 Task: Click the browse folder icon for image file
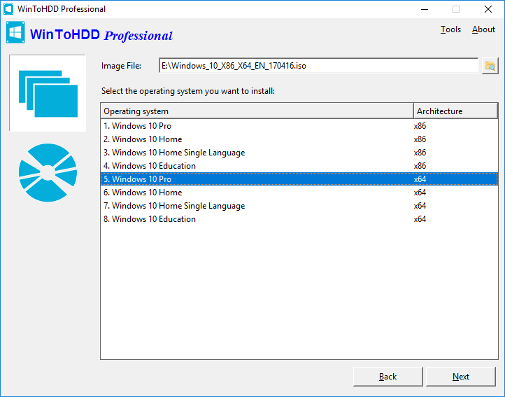pos(490,66)
